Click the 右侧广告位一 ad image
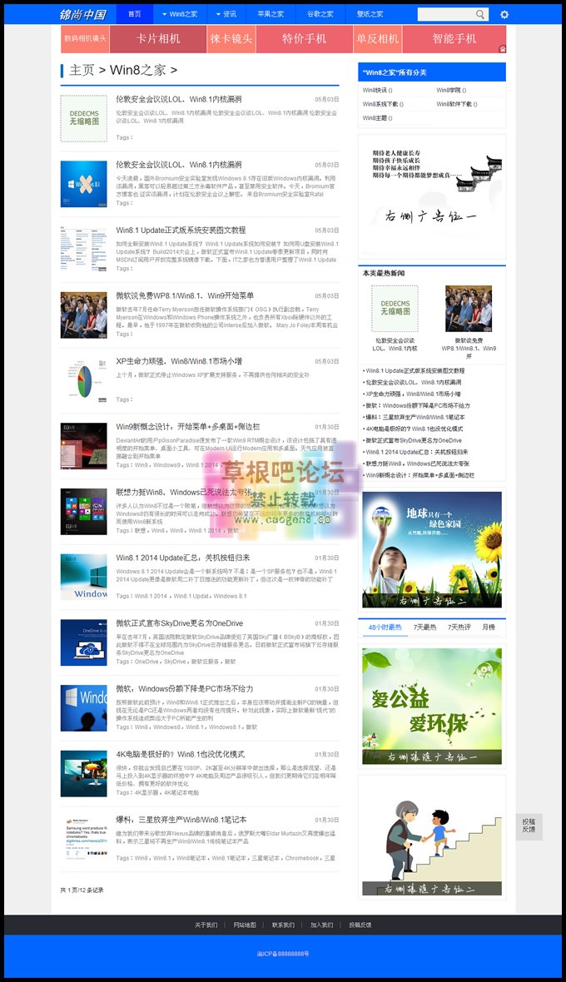Image resolution: width=566 pixels, height=982 pixels. coord(432,196)
